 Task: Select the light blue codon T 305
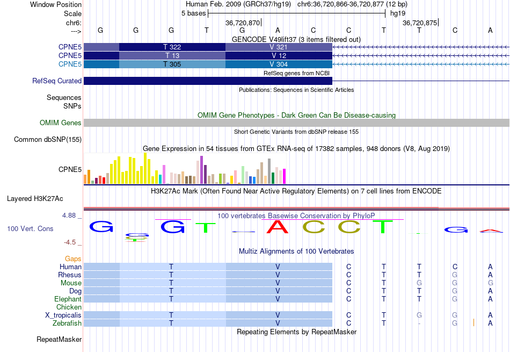click(172, 64)
